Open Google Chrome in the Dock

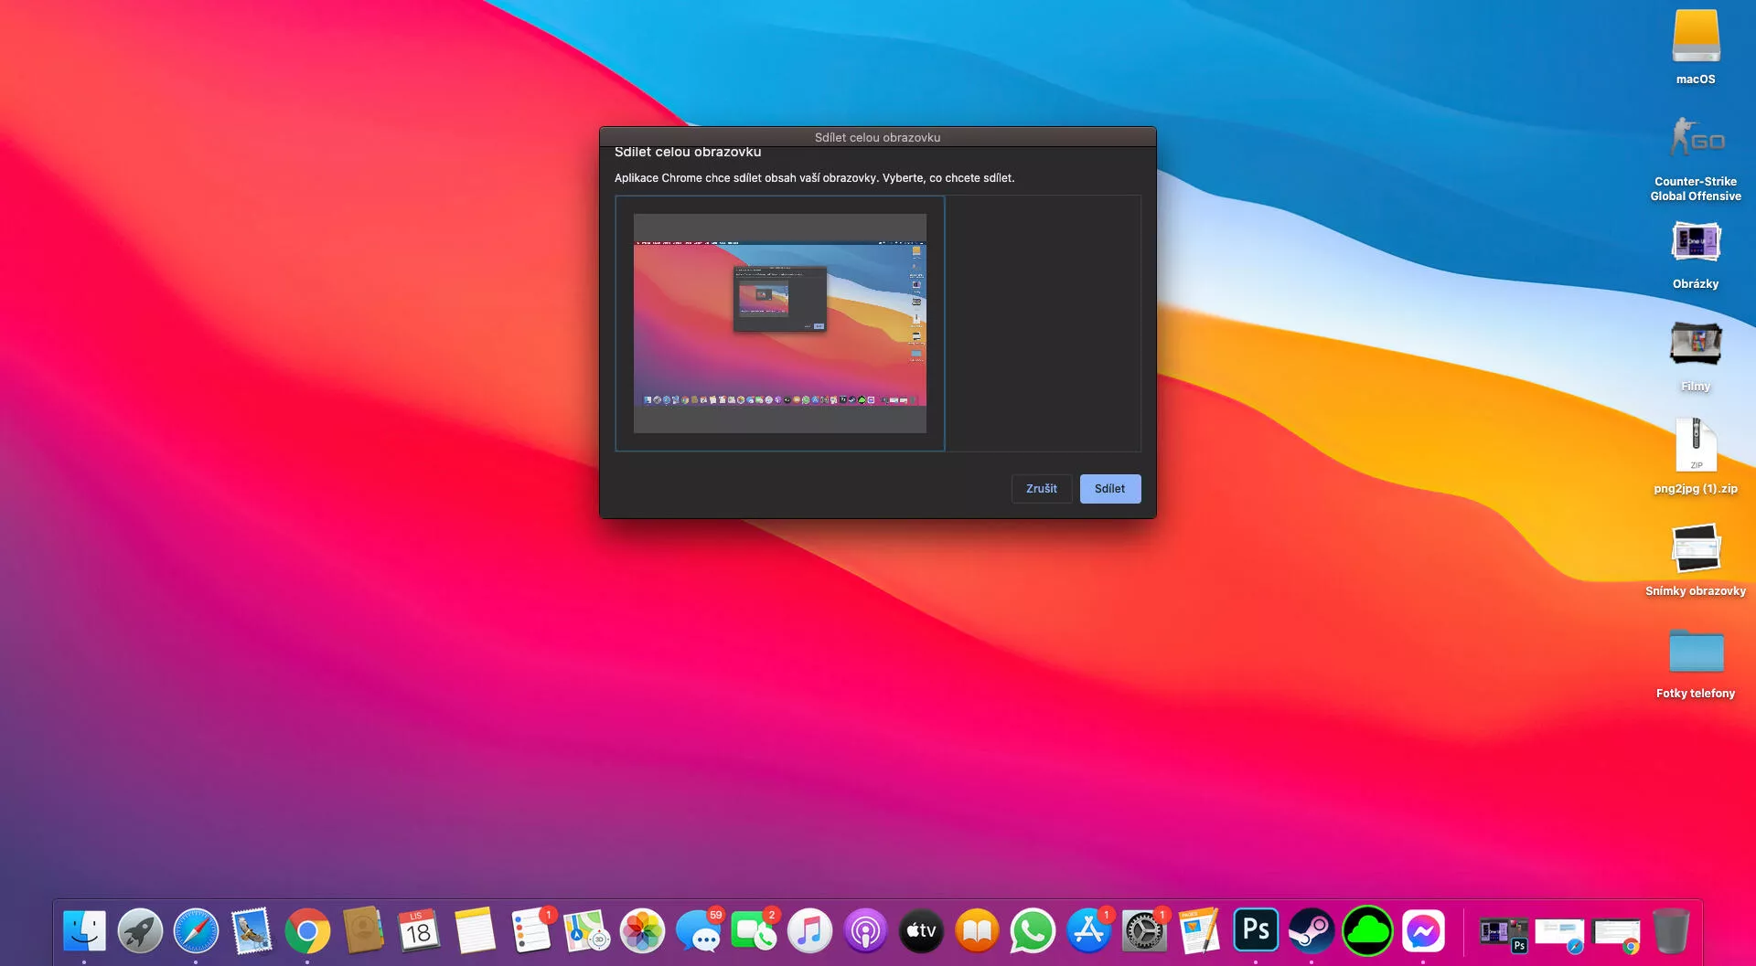point(307,931)
